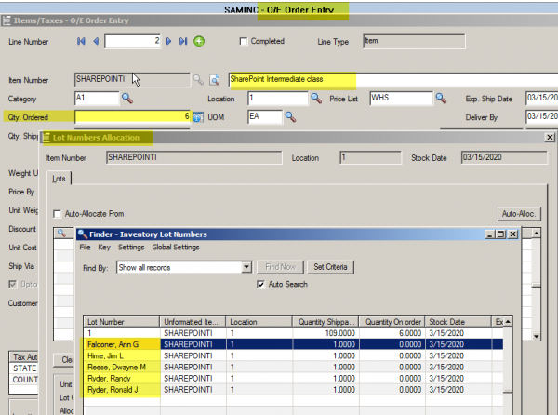Click 109.0000 quantity shippable cell
Image resolution: width=558 pixels, height=415 pixels.
[325, 333]
